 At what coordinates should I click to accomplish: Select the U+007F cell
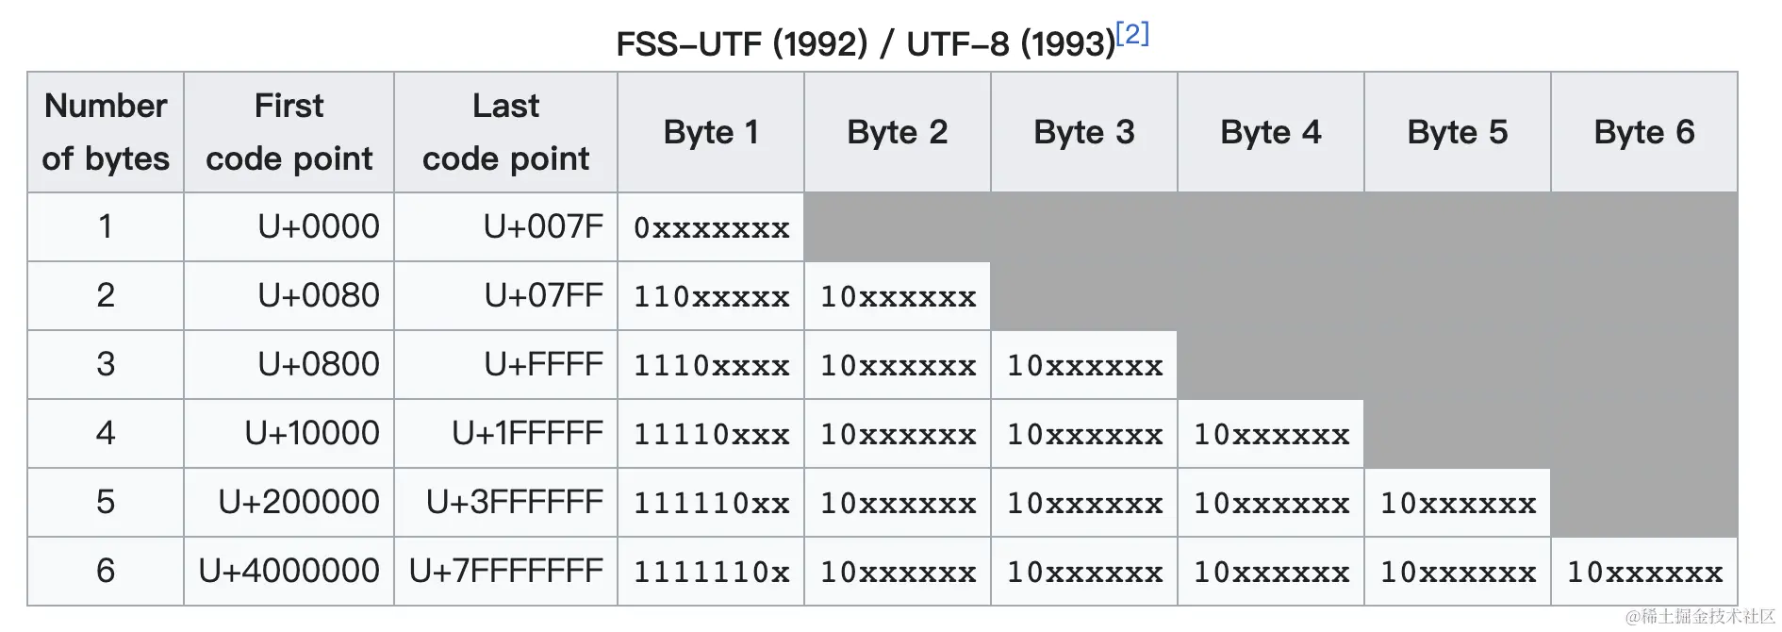(543, 226)
